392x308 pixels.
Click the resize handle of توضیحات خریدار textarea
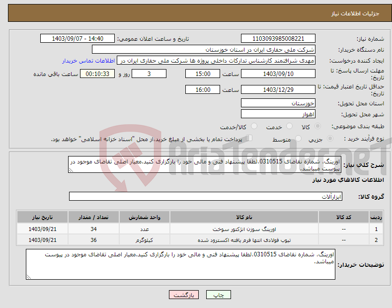click(x=28, y=277)
